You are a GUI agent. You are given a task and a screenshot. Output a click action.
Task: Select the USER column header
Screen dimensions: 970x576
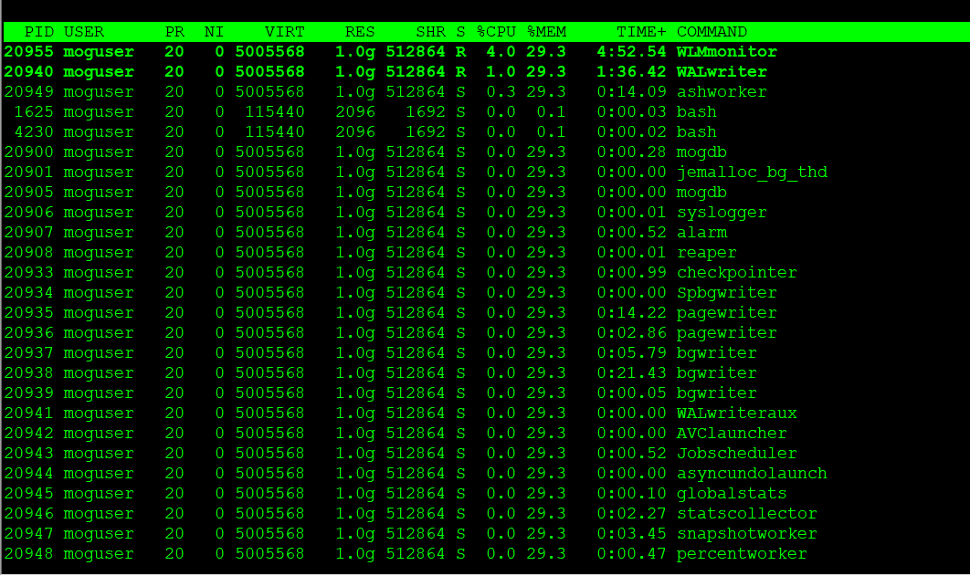83,32
